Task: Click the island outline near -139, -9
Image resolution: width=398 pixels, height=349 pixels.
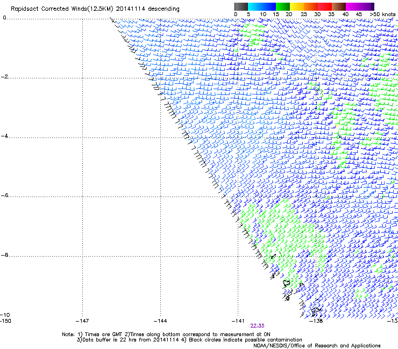Action: (x=287, y=283)
